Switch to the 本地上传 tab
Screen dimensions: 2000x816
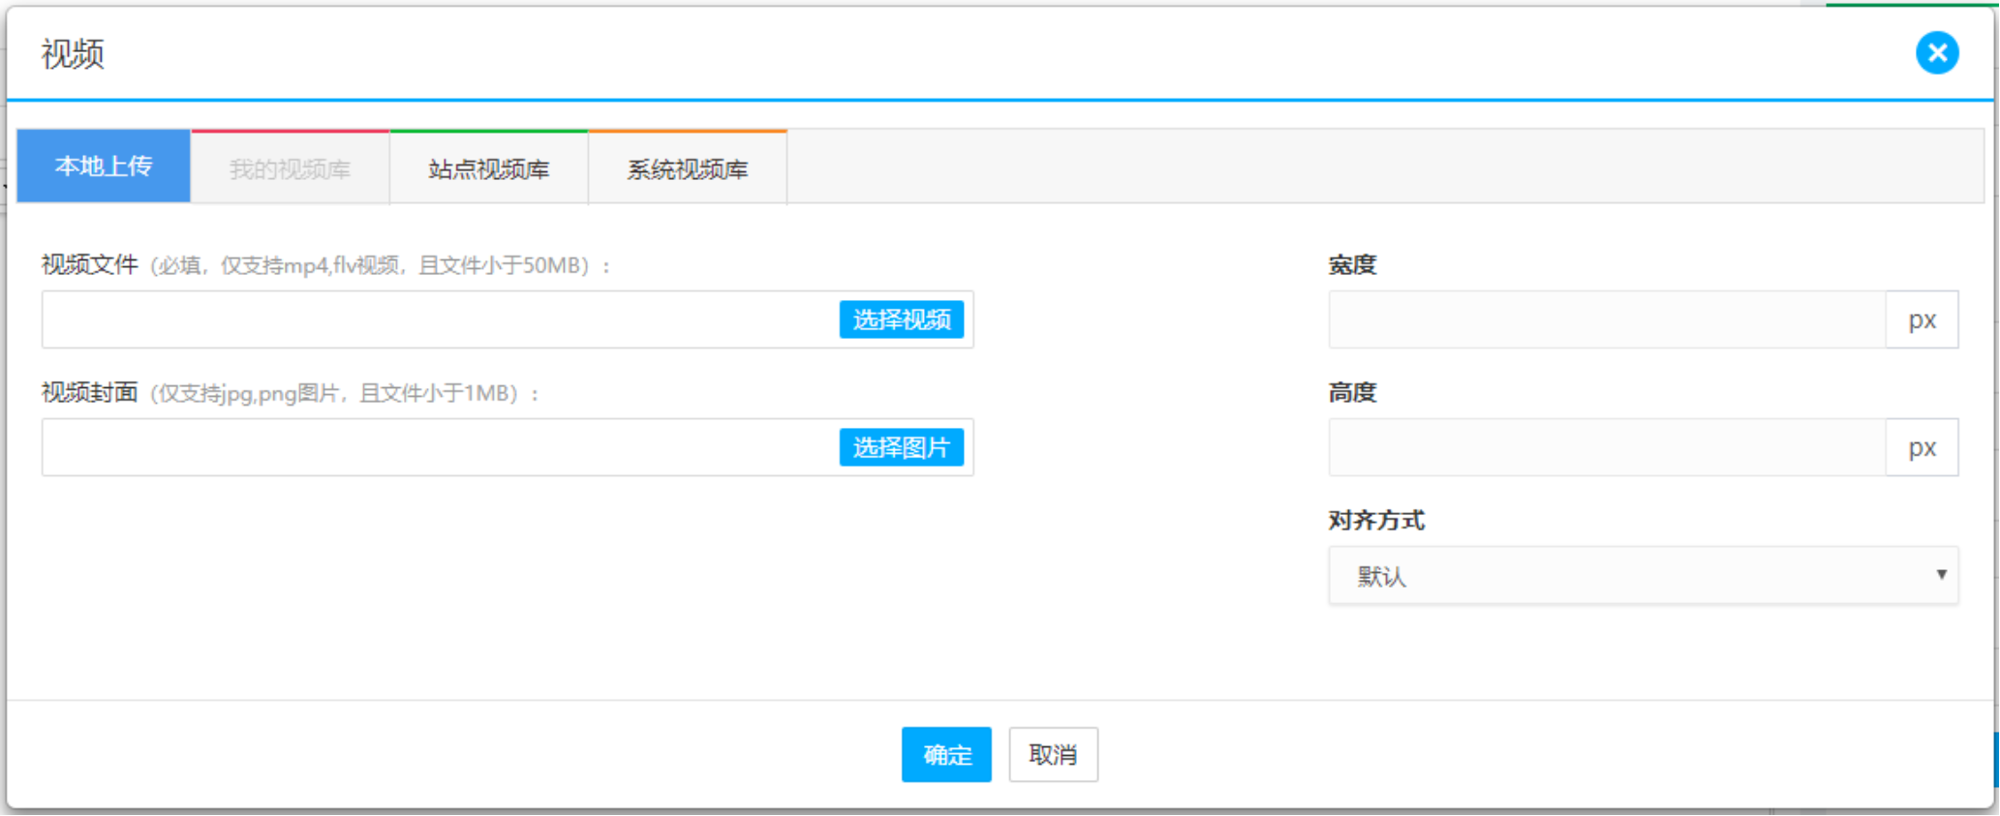[104, 166]
